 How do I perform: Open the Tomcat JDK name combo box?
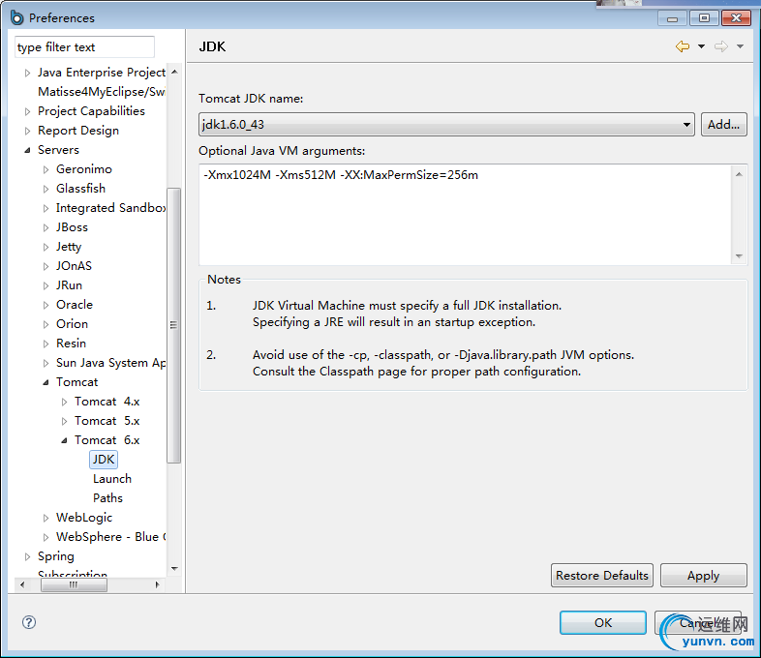tap(446, 125)
